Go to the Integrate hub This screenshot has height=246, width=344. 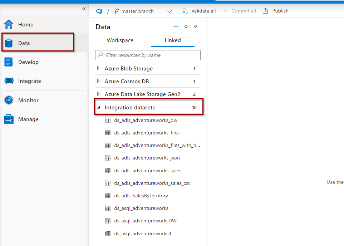pos(44,81)
